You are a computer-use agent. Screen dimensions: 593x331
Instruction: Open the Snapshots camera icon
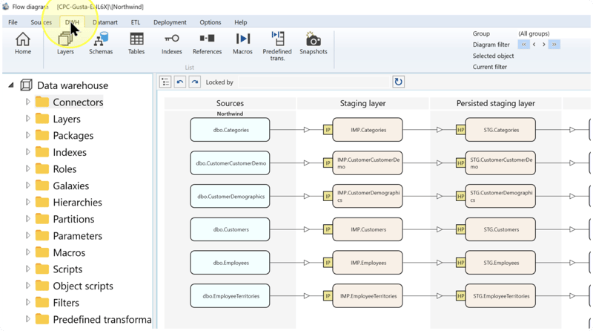313,43
